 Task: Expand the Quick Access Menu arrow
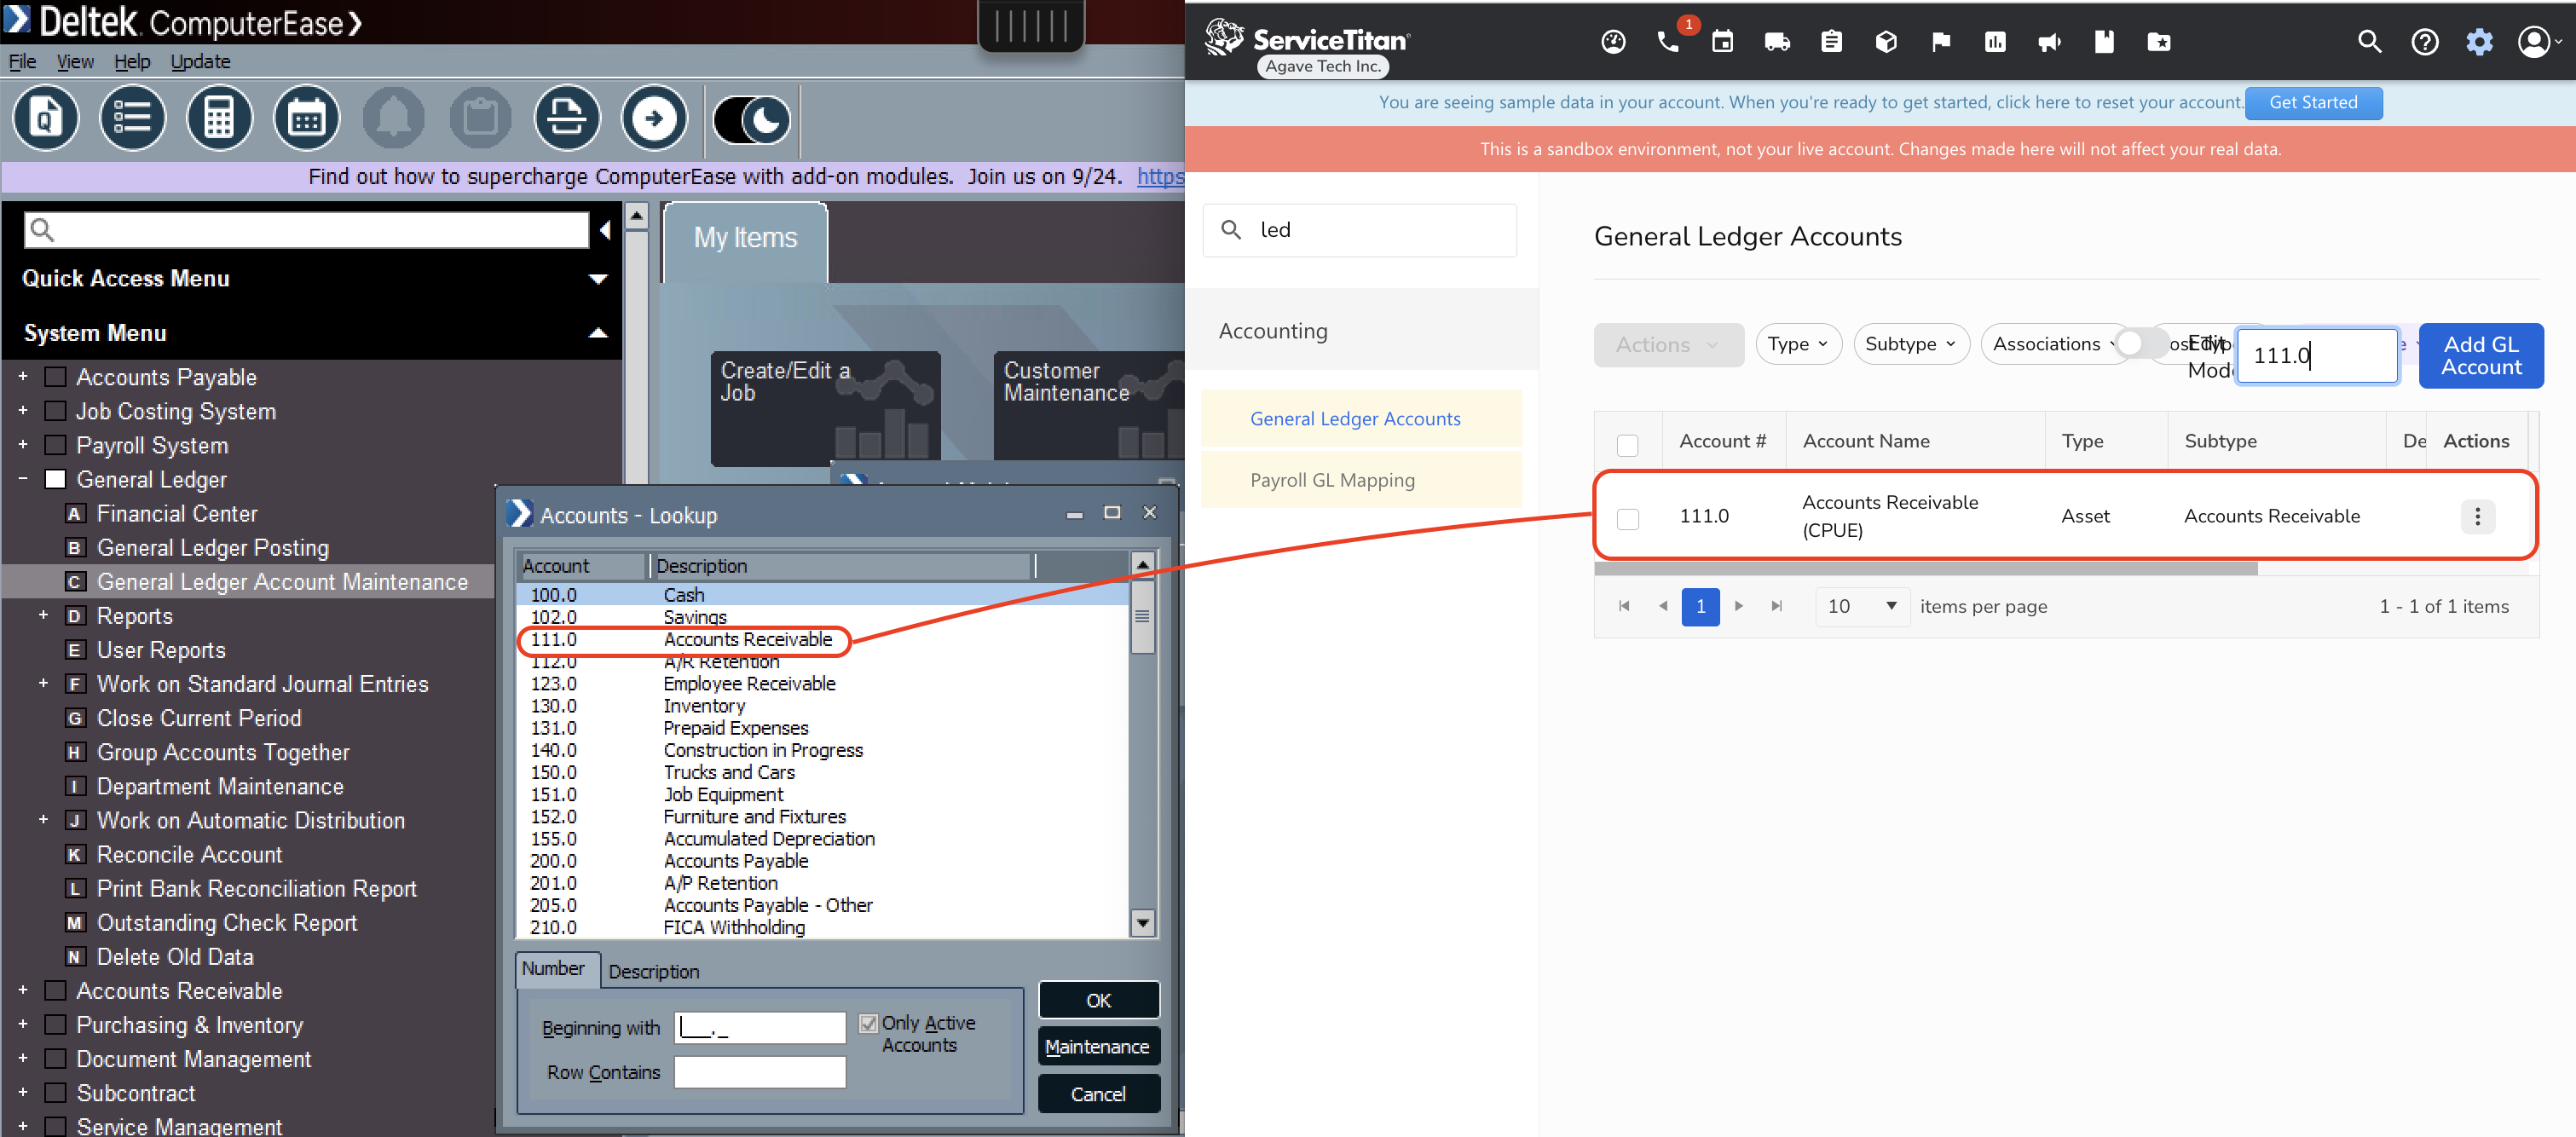[x=598, y=279]
